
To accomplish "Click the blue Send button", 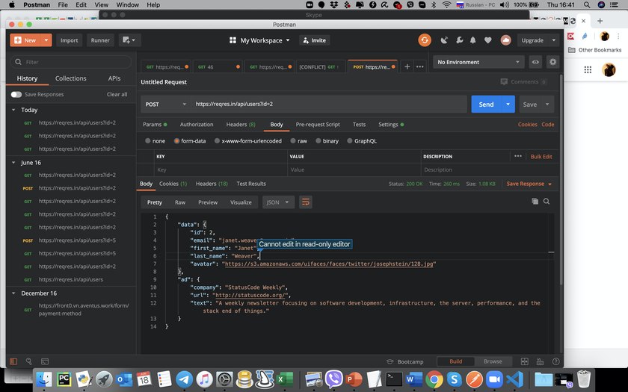I will (x=486, y=104).
